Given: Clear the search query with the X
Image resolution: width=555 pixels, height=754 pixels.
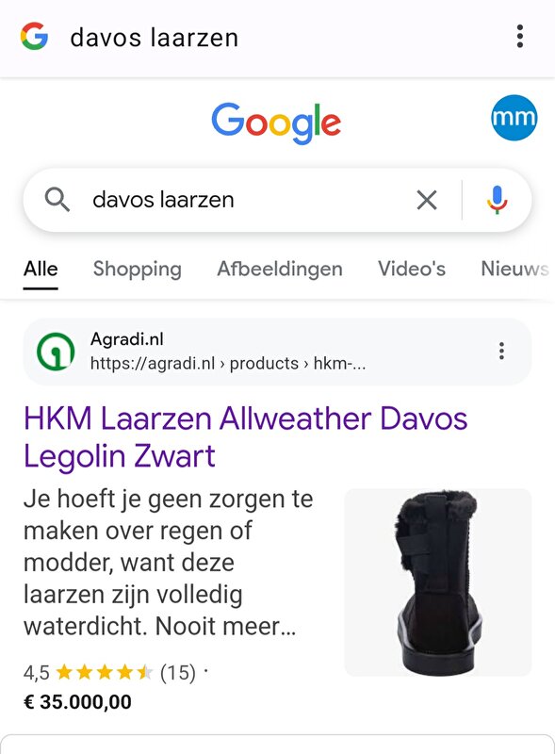Looking at the screenshot, I should (x=427, y=200).
